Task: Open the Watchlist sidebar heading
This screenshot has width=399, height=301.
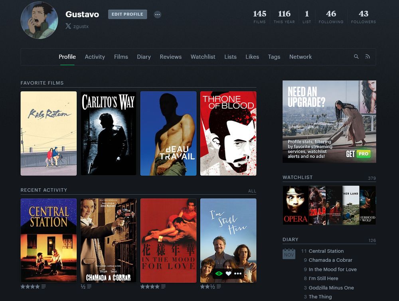Action: click(298, 177)
